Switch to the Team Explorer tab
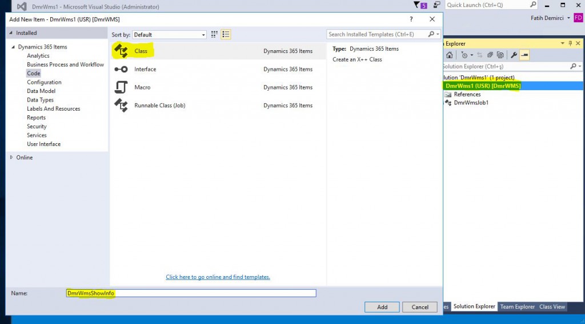 point(518,307)
